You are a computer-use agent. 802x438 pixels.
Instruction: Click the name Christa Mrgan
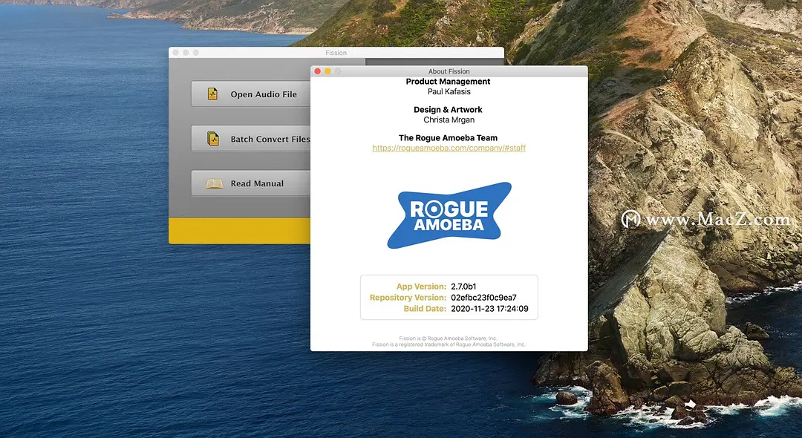tap(449, 120)
